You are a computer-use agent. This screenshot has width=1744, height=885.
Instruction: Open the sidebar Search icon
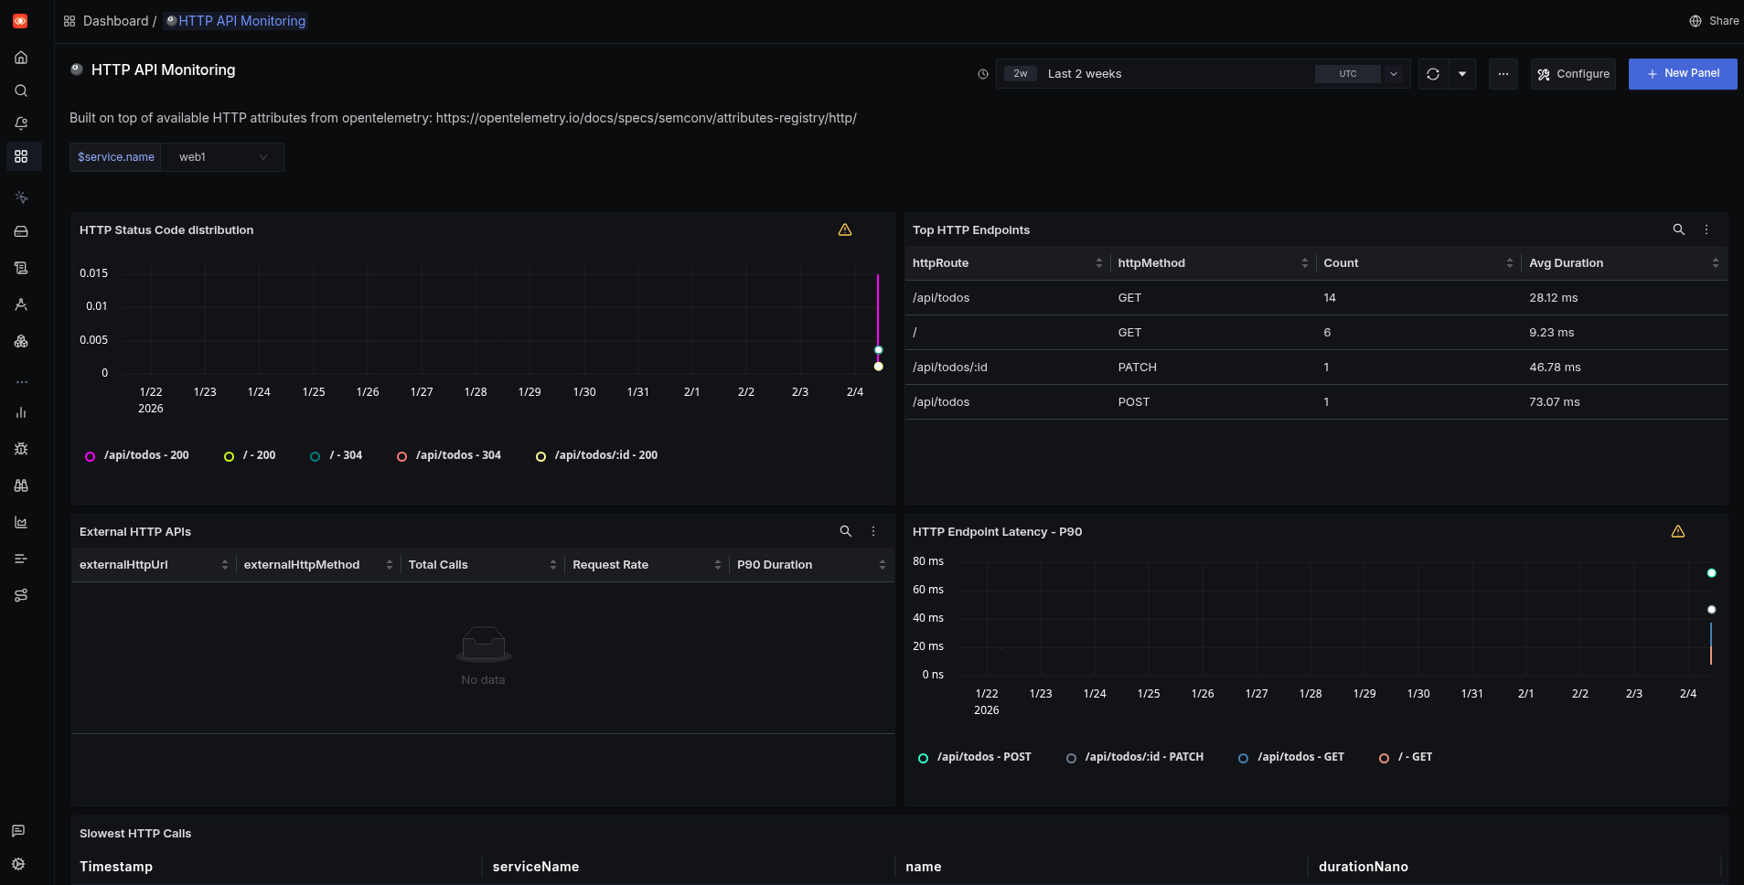22,91
